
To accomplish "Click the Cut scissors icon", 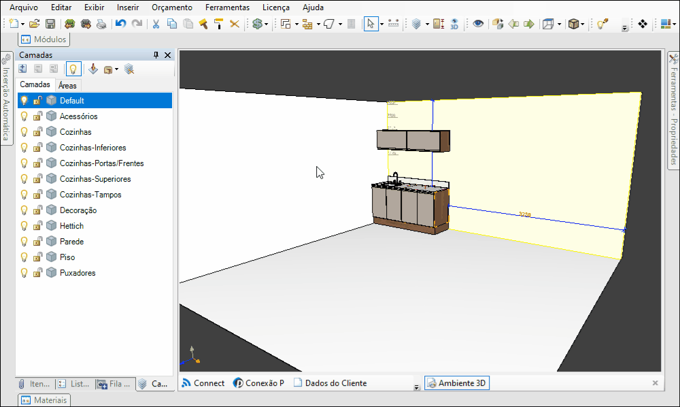I will (156, 24).
